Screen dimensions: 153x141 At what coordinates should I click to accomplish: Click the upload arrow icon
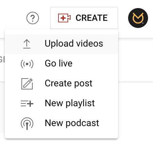click(x=27, y=44)
